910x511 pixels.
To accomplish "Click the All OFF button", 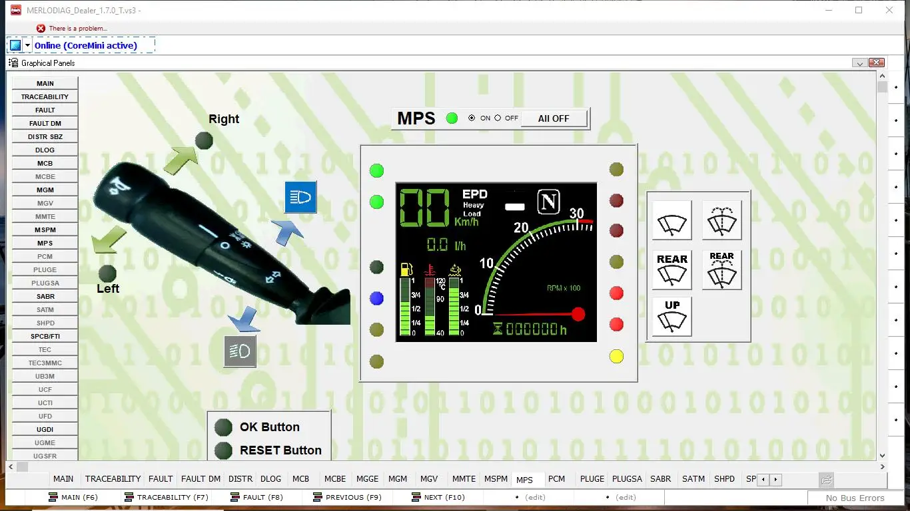I will click(x=554, y=118).
